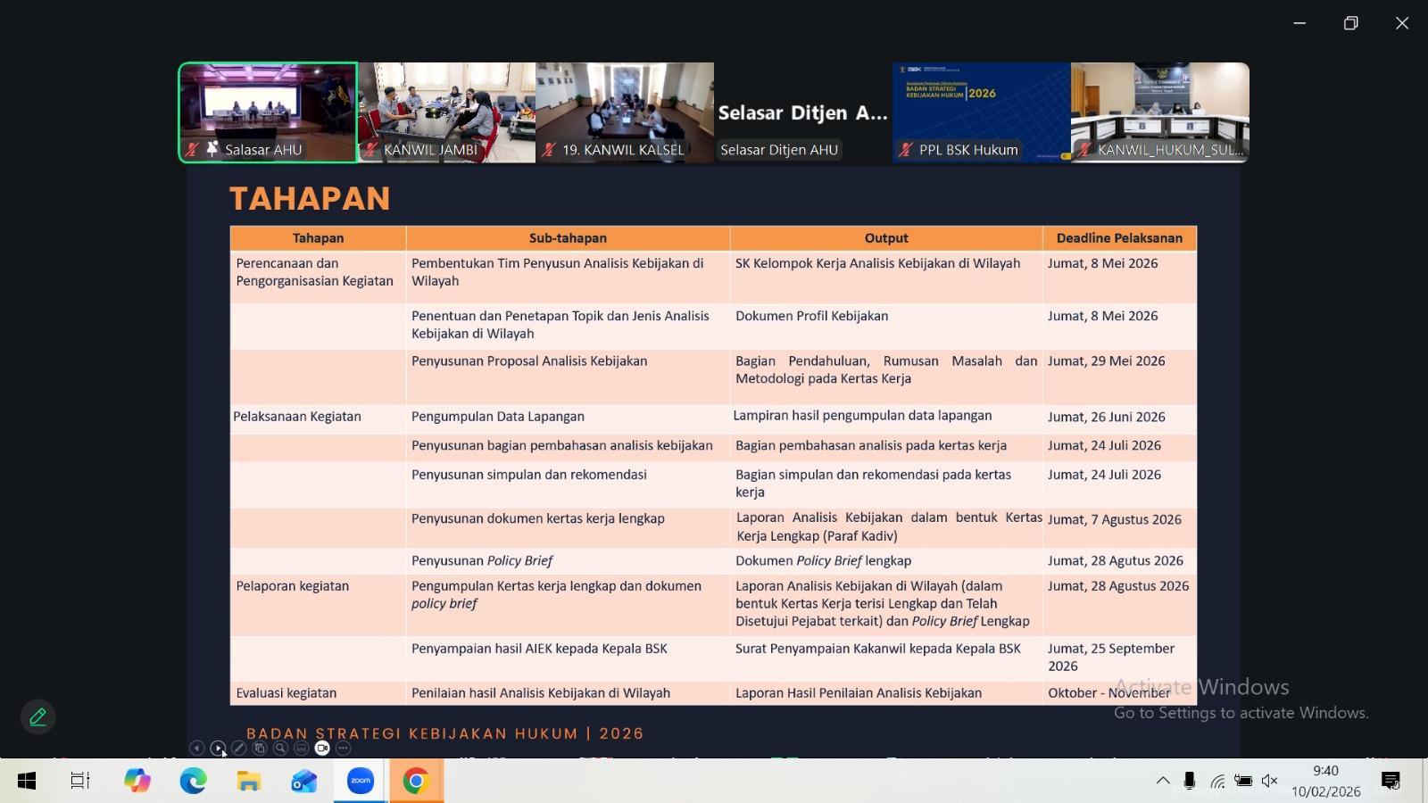Click the green annotate pencil button

[37, 716]
